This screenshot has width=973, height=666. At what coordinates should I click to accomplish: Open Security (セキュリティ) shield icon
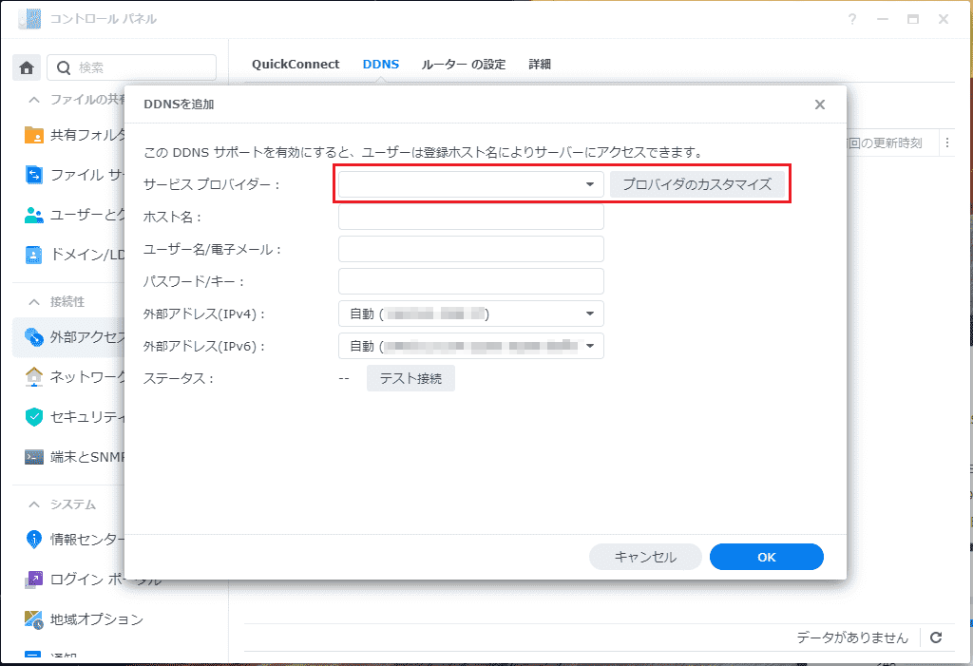point(33,417)
